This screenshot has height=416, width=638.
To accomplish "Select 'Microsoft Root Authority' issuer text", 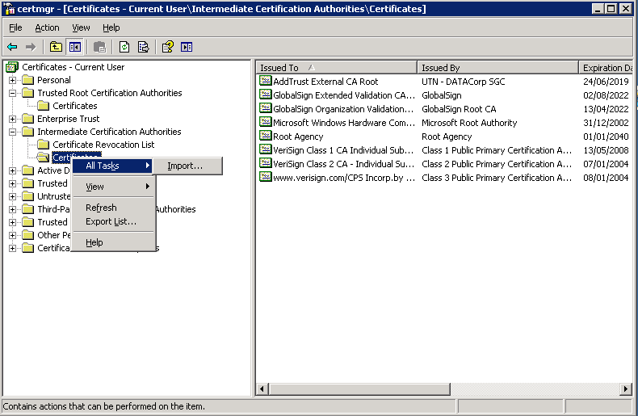I will (469, 123).
